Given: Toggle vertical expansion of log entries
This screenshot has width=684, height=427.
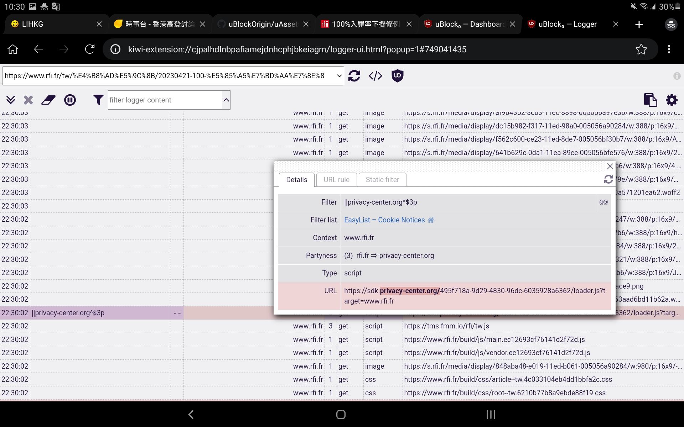Looking at the screenshot, I should [11, 100].
